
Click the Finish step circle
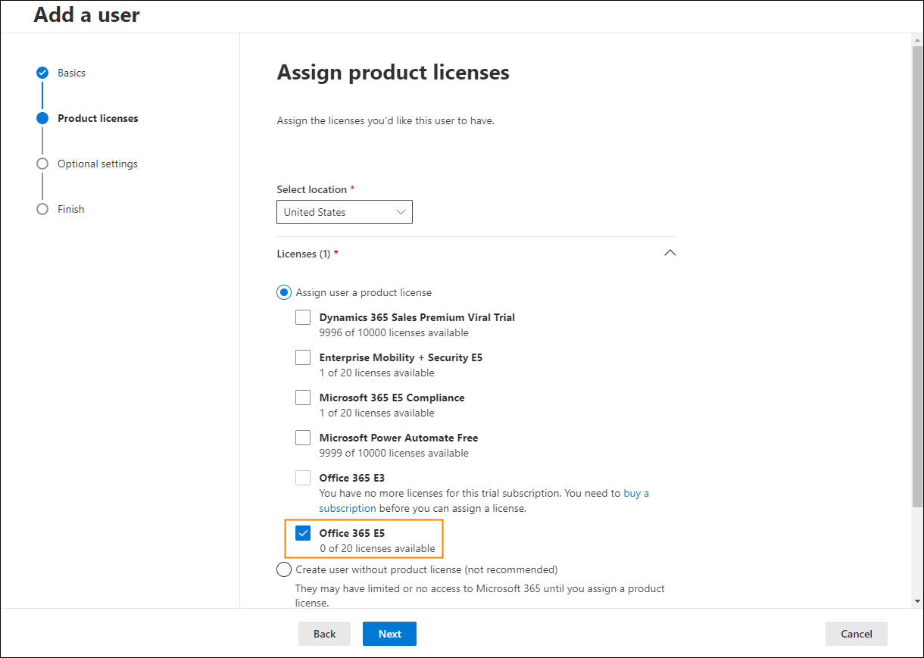42,209
